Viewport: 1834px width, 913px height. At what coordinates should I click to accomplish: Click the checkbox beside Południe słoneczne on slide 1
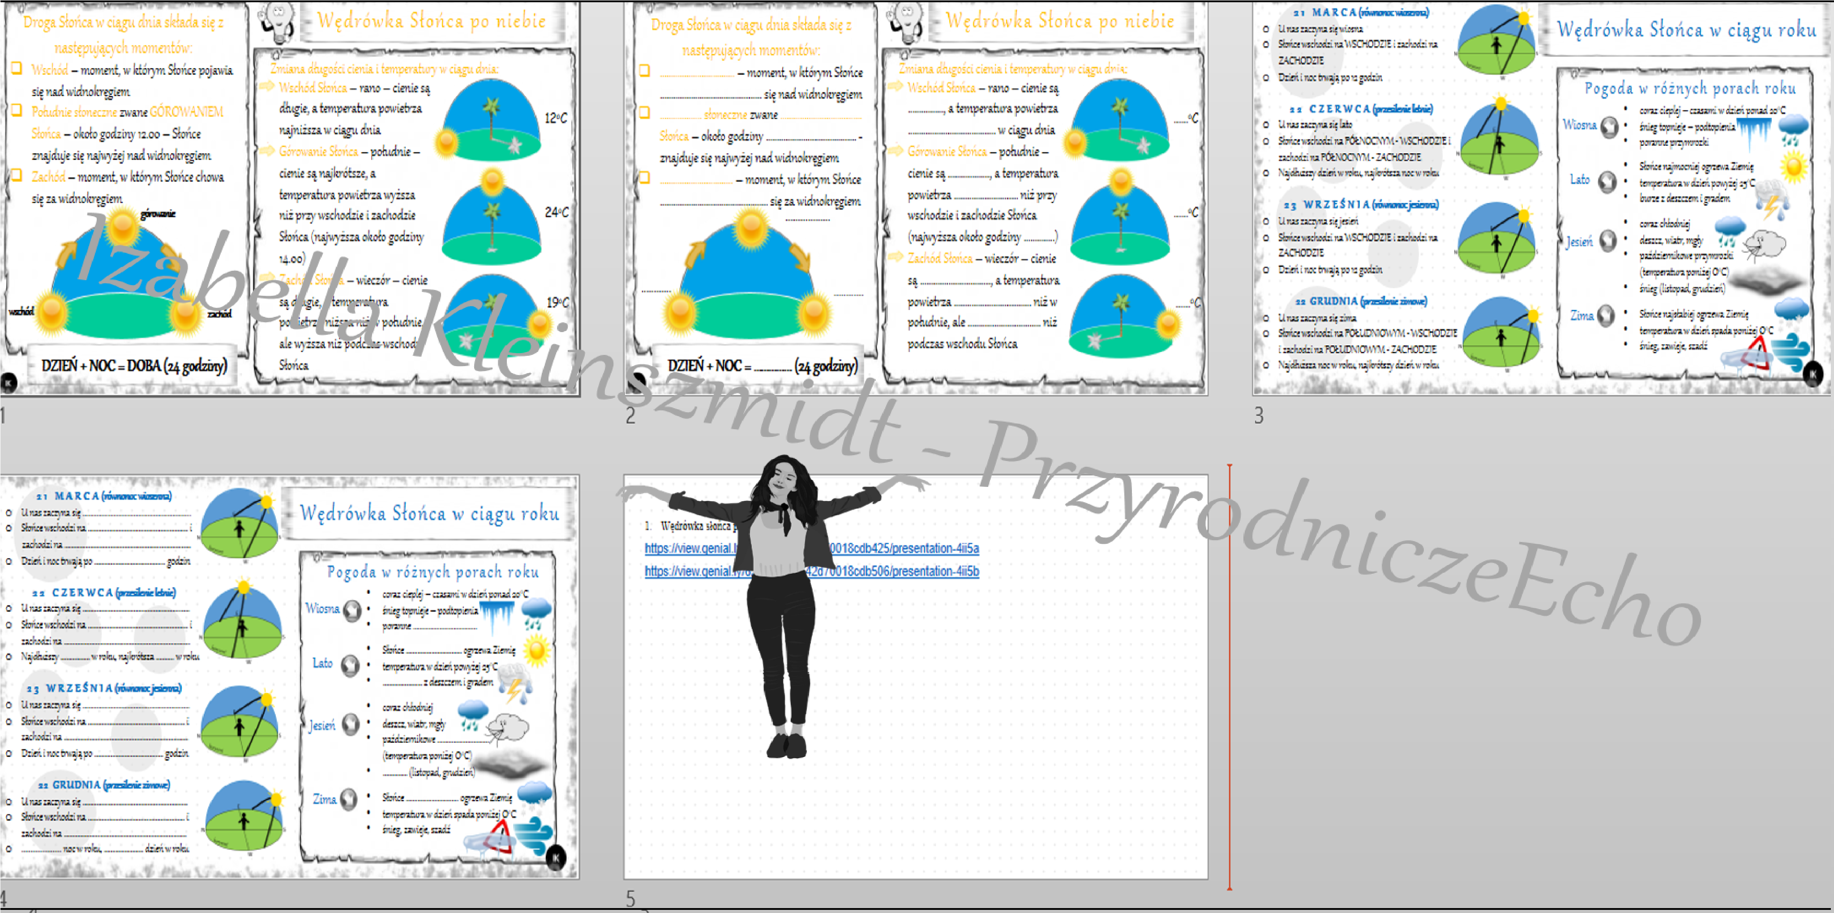click(x=17, y=110)
